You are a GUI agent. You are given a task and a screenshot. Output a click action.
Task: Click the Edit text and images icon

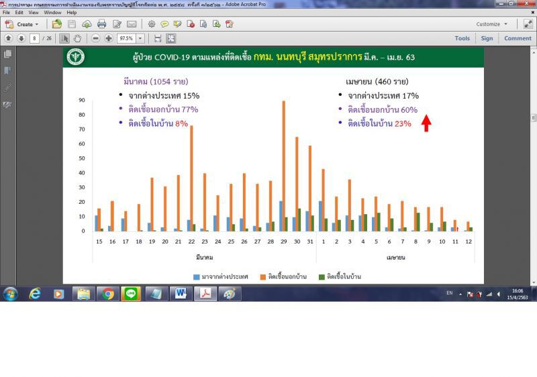point(117,24)
